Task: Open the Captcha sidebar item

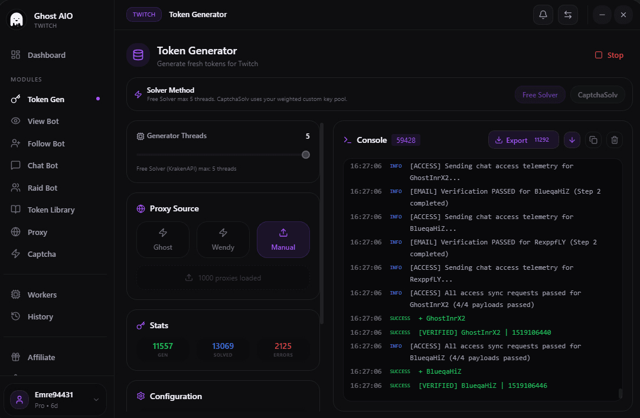Action: 55,254
